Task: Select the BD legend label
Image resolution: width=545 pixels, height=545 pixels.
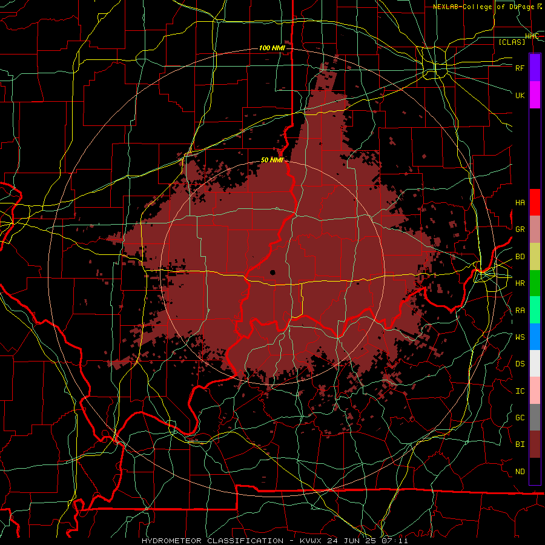Action: [x=520, y=257]
